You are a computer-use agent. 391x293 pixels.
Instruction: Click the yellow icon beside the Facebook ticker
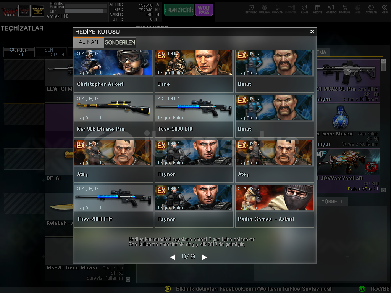tap(168, 289)
